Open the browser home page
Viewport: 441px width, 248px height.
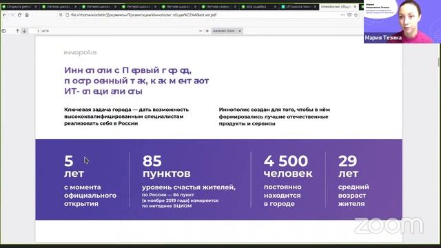(x=27, y=15)
